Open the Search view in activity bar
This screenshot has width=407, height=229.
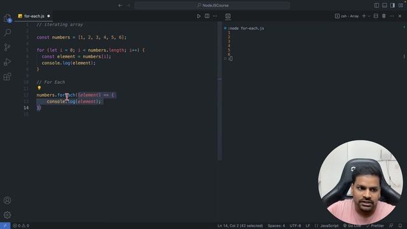(8, 32)
